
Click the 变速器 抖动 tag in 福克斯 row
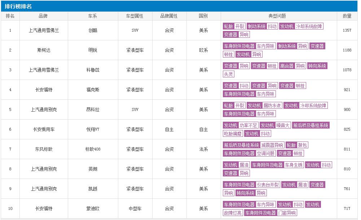click(x=236, y=86)
